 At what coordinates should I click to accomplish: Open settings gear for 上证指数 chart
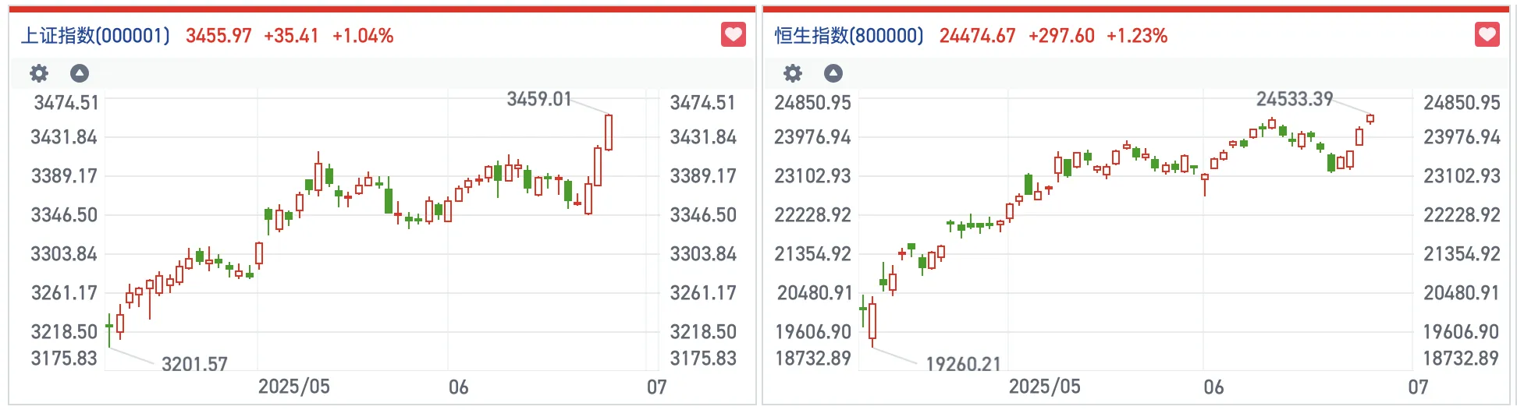pyautogui.click(x=39, y=73)
